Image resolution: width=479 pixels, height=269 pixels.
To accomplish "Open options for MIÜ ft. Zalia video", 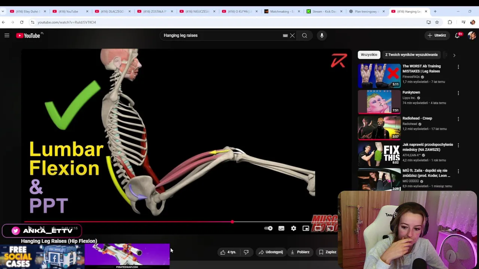I will coord(458,171).
